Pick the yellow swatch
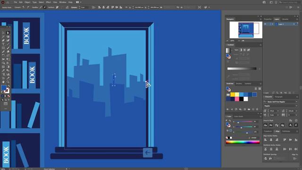 tap(233, 94)
